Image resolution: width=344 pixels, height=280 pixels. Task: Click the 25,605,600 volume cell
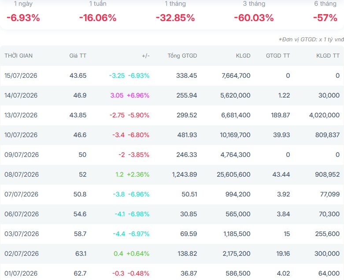point(233,175)
